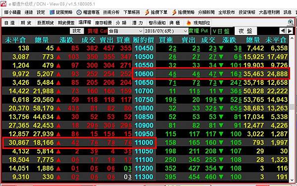Image resolution: width=297 pixels, height=186 pixels.
Task: Click the call-side 未平倉 column header
Action: pyautogui.click(x=15, y=40)
